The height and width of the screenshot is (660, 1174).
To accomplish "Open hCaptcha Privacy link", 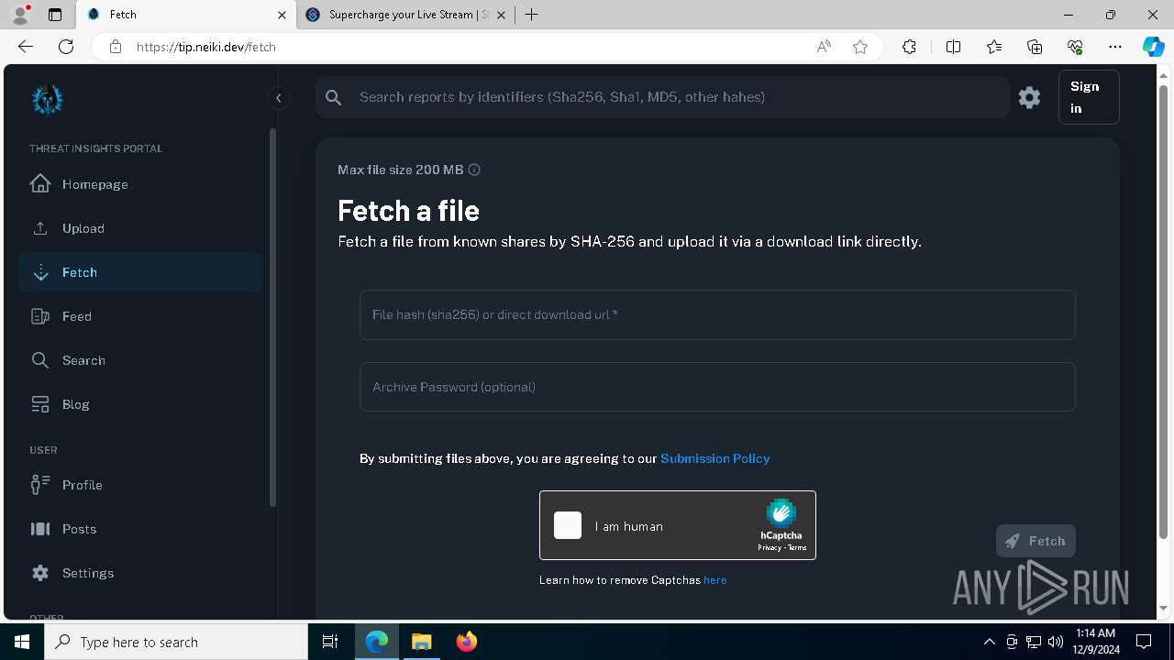I will (x=769, y=548).
